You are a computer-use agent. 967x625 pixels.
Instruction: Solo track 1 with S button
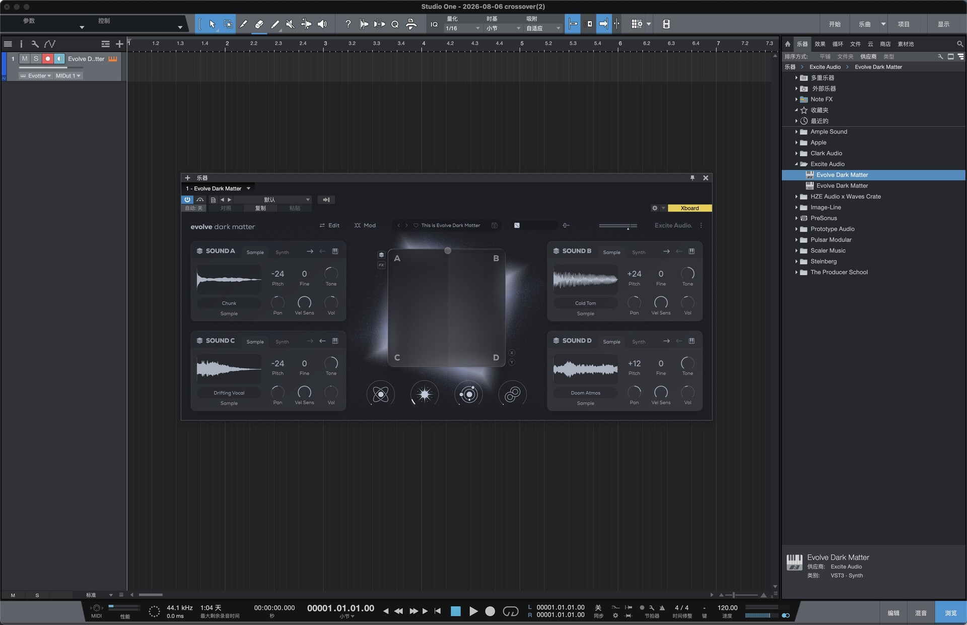pos(36,59)
